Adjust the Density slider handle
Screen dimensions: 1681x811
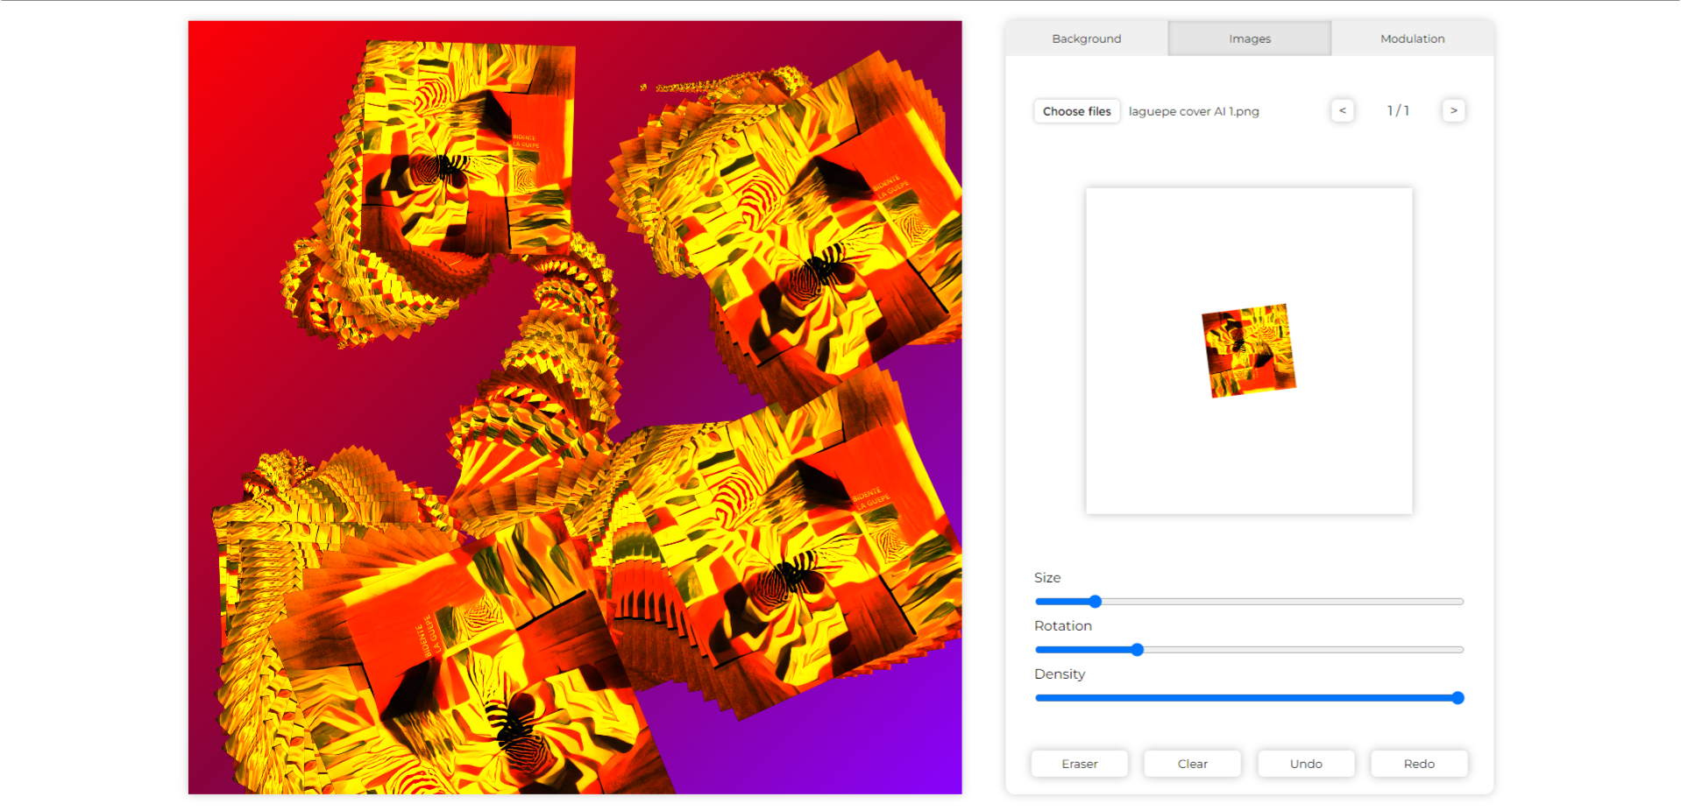pos(1458,697)
